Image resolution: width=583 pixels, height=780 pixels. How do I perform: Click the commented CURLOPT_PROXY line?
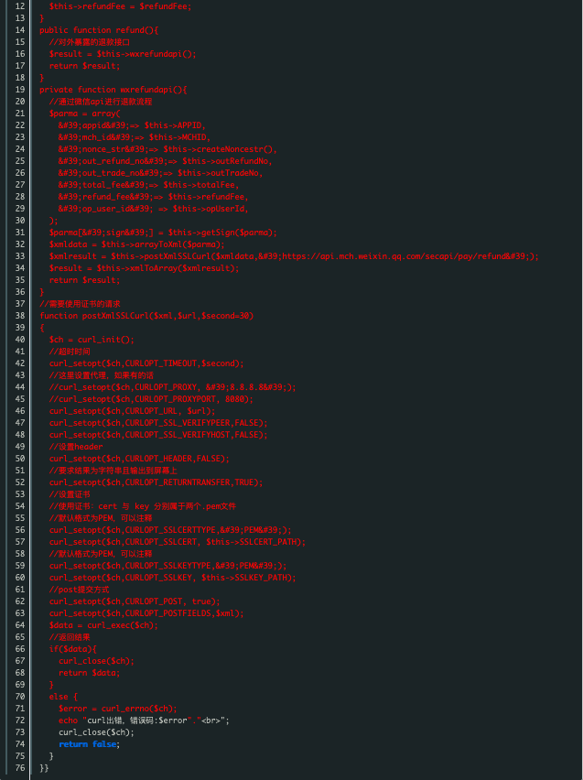[173, 387]
